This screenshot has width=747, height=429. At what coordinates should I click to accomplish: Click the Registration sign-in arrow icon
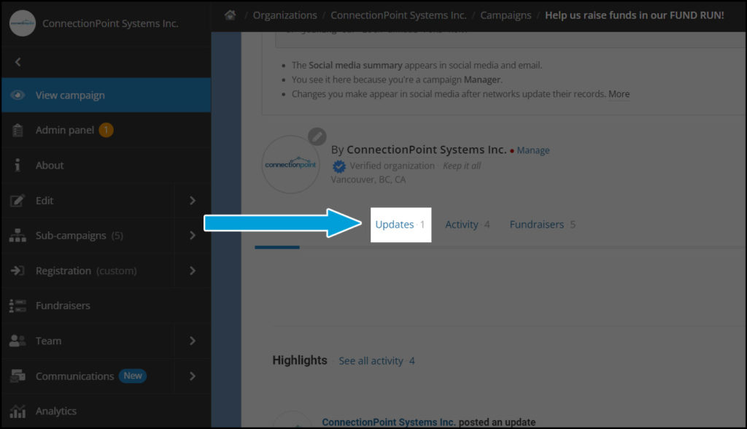click(x=18, y=271)
